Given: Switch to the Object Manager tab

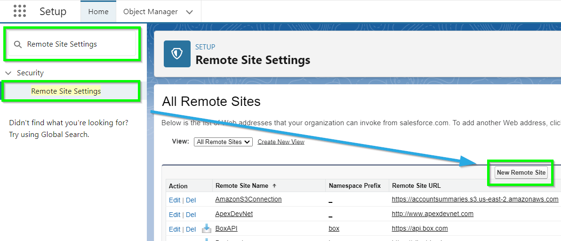Looking at the screenshot, I should tap(150, 12).
